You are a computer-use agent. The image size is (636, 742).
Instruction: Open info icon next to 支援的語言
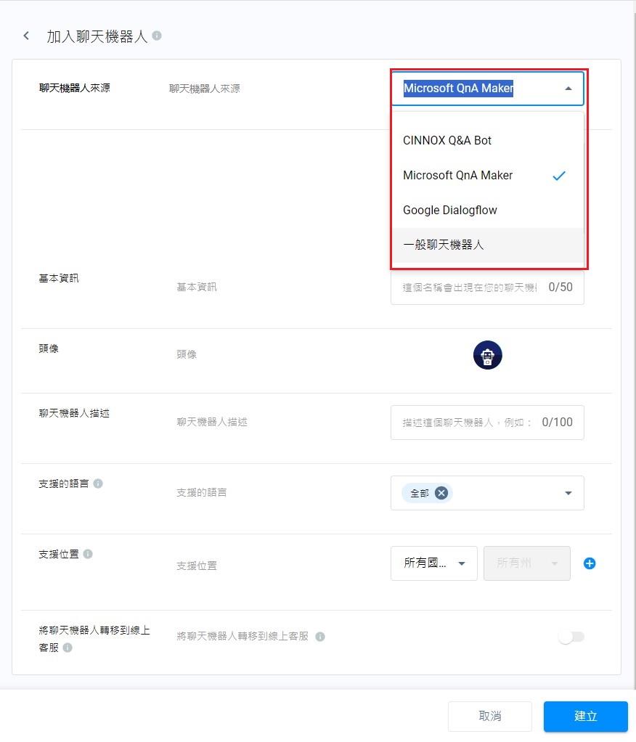coord(98,483)
